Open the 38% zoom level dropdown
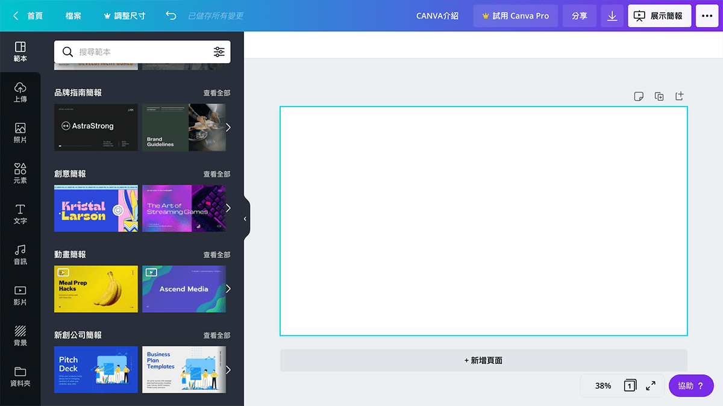The image size is (723, 406). (602, 386)
